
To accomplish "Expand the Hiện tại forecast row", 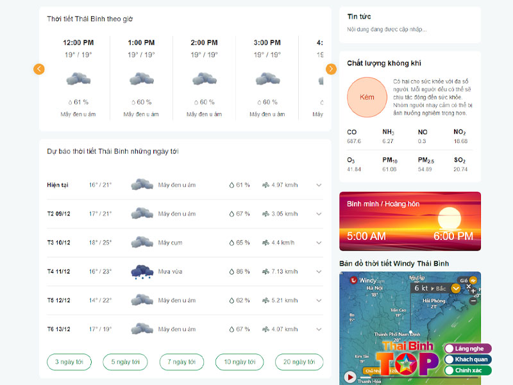I will (319, 185).
